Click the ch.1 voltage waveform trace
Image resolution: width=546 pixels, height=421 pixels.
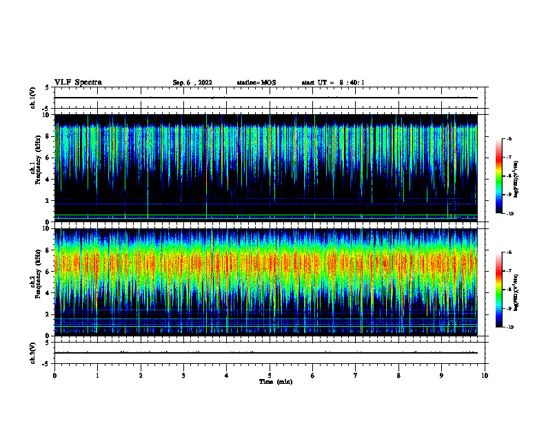point(266,98)
